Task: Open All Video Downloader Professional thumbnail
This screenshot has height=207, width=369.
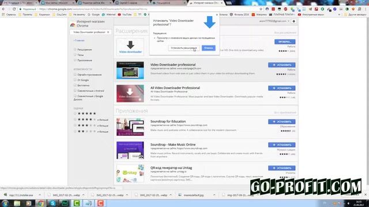Action: pyautogui.click(x=130, y=94)
